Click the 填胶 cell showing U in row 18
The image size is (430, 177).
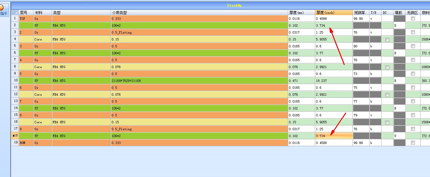click(400, 136)
